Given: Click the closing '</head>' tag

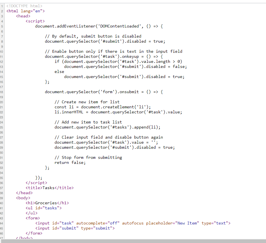Looking at the screenshot, I should pos(24,193).
